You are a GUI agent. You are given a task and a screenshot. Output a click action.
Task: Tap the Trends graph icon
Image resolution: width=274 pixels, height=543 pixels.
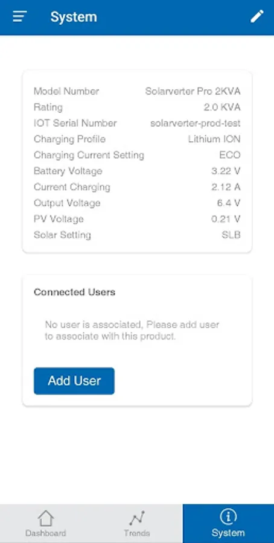coord(137,518)
